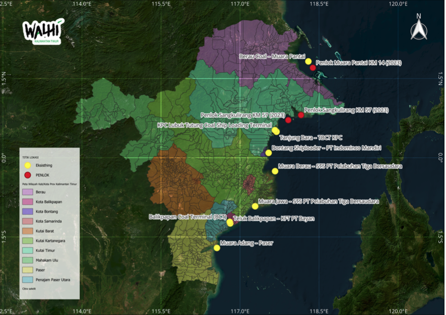The image size is (446, 315).
Task: Click 'Bontang Shiploader – PT Indominco Mandiri' label
Action: click(327, 148)
